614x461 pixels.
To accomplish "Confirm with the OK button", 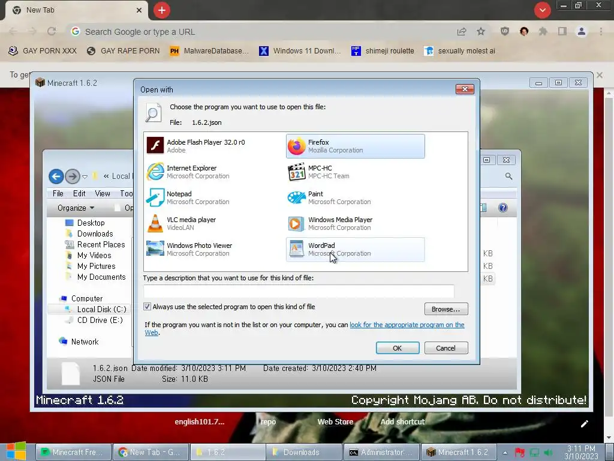I will click(x=398, y=348).
